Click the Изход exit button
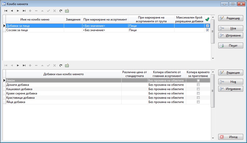 pos(230,137)
